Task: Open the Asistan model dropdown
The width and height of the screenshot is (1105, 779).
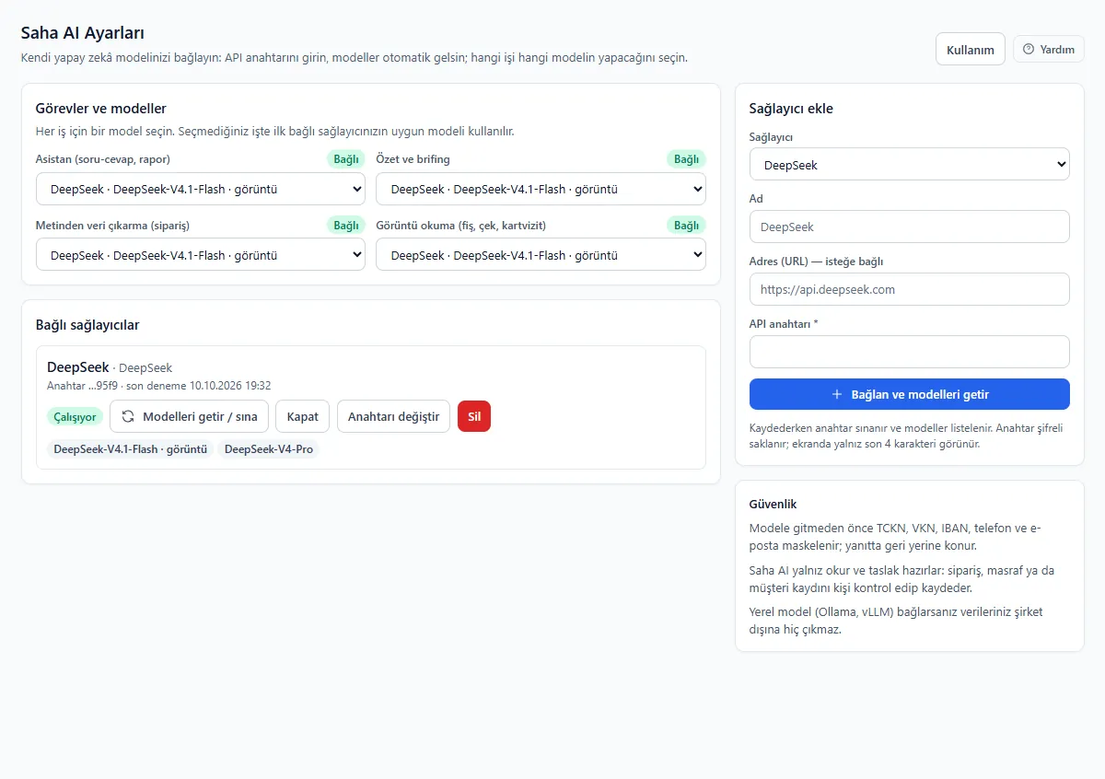Action: (201, 190)
